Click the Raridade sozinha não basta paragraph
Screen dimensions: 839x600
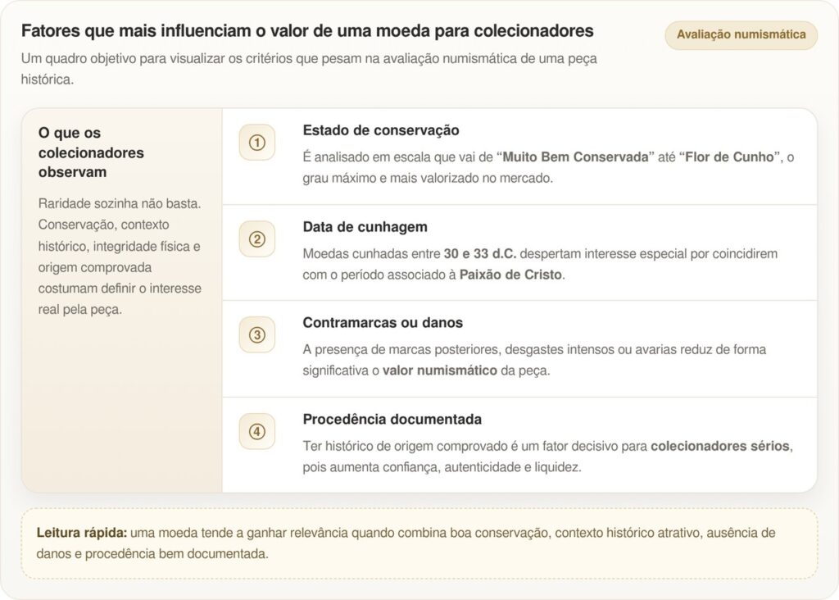pos(120,257)
